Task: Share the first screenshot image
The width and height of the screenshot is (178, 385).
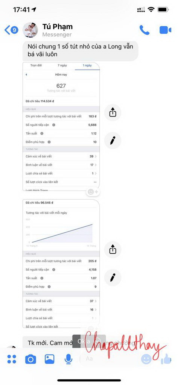Action: point(113,113)
